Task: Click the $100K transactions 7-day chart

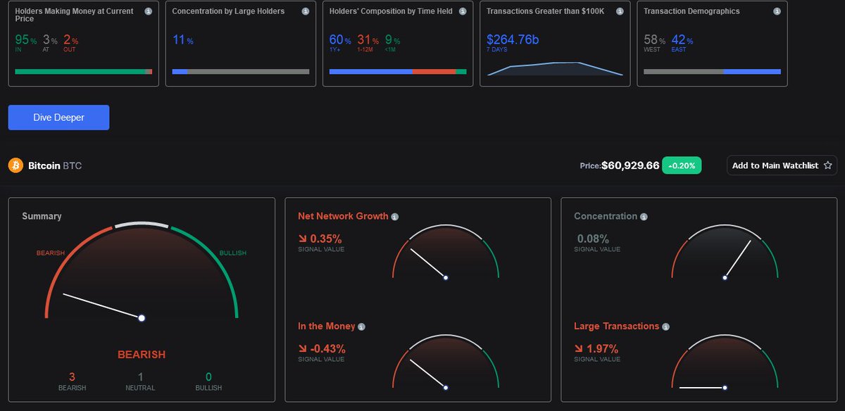Action: coord(555,68)
